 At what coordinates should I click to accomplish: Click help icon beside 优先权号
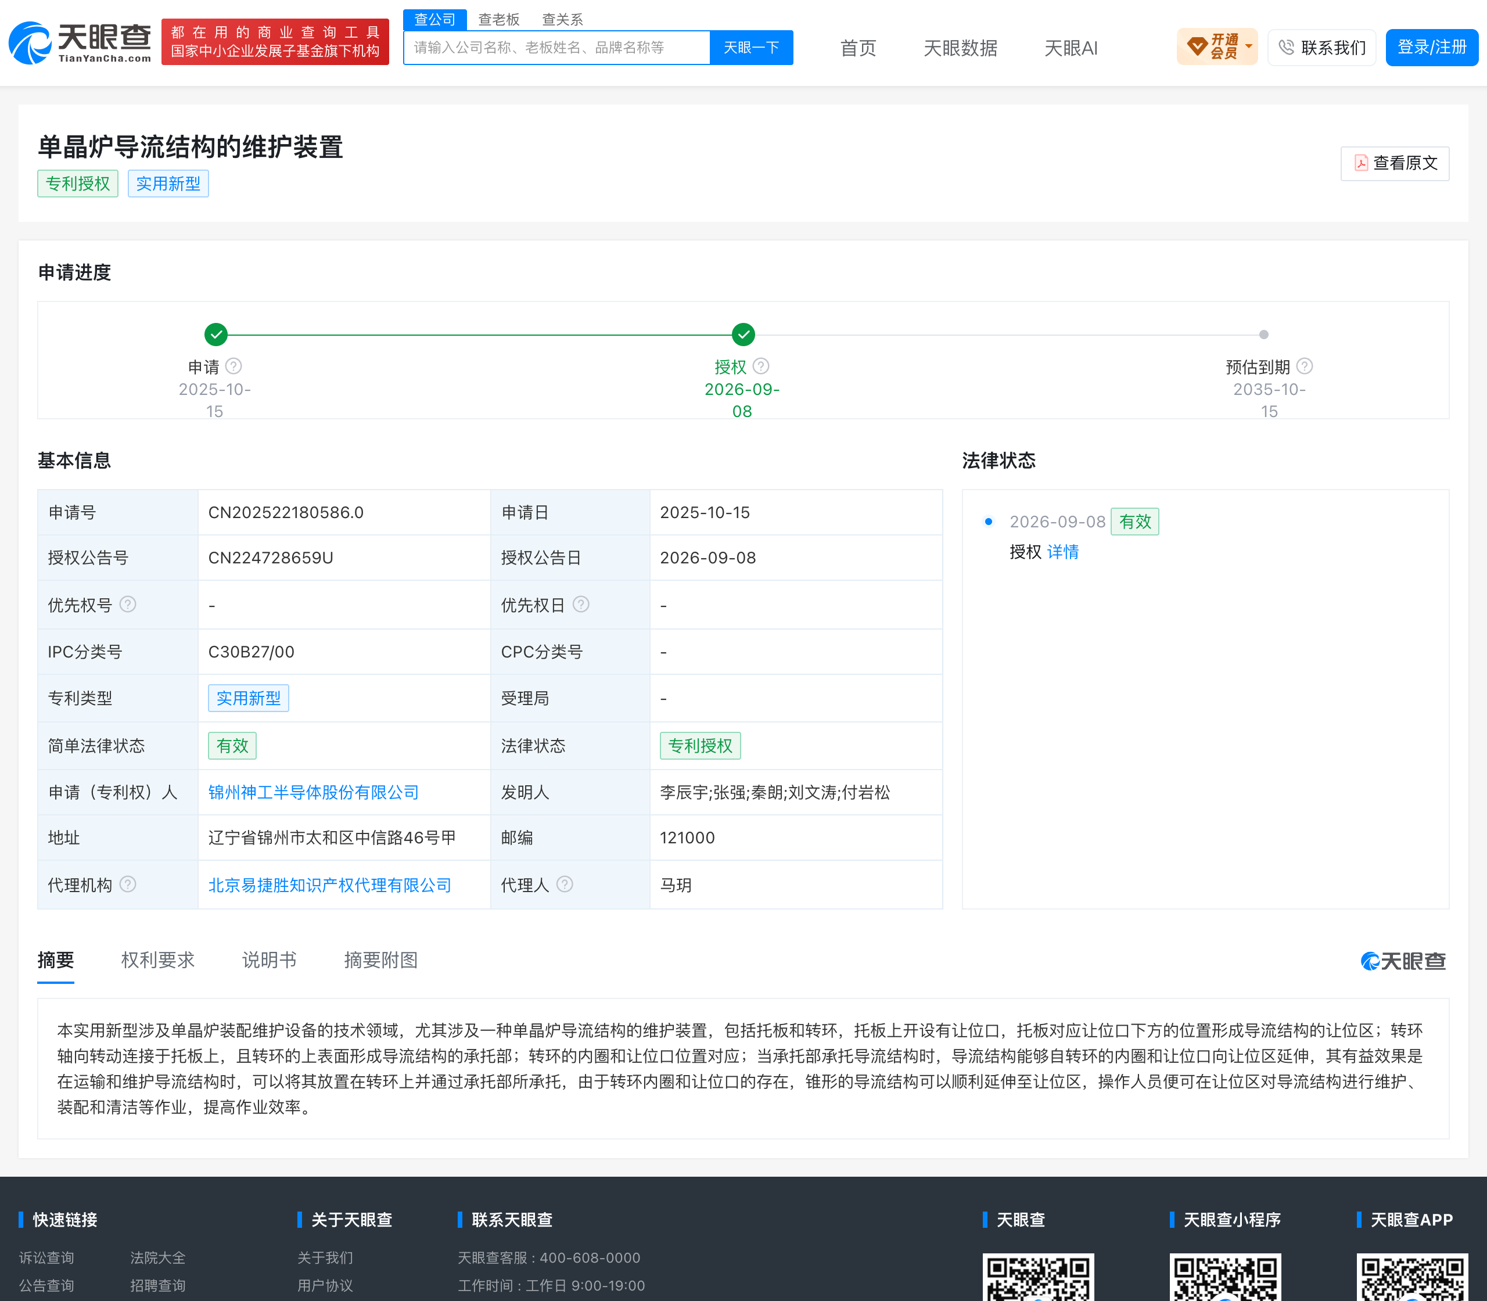[x=128, y=604]
